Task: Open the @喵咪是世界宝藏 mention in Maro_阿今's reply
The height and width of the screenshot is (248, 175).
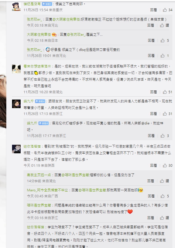Action: click(92, 190)
